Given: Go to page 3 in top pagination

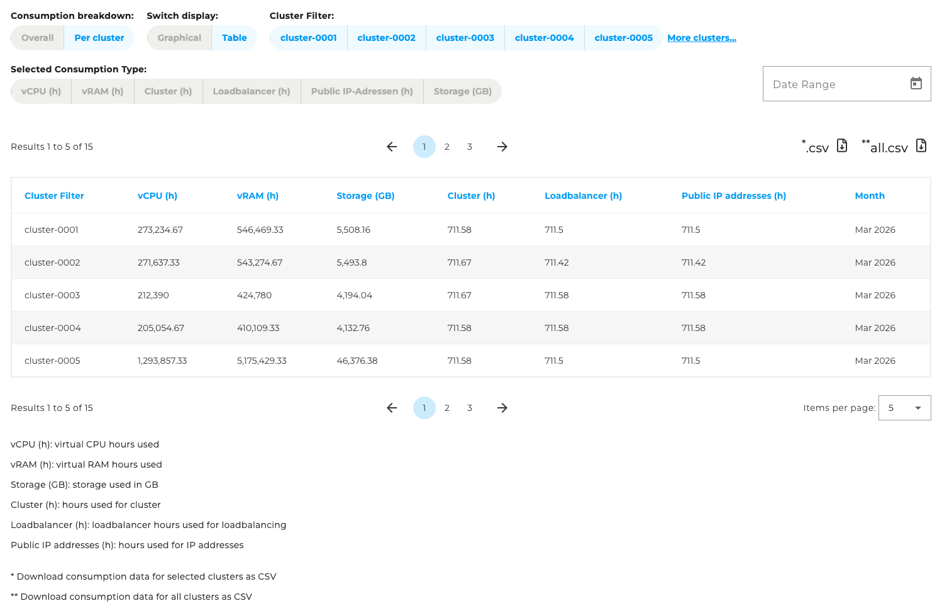Looking at the screenshot, I should 470,147.
